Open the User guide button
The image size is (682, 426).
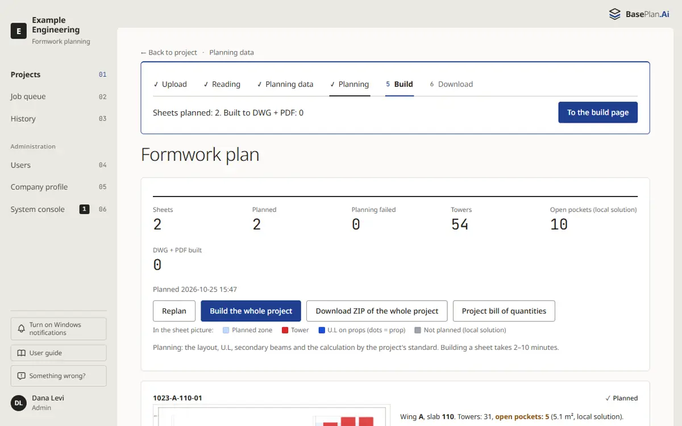(x=59, y=353)
